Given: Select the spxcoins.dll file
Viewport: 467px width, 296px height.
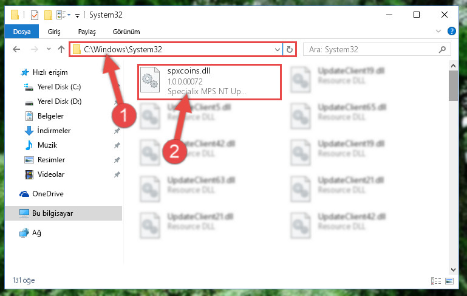Looking at the screenshot, I should 210,82.
